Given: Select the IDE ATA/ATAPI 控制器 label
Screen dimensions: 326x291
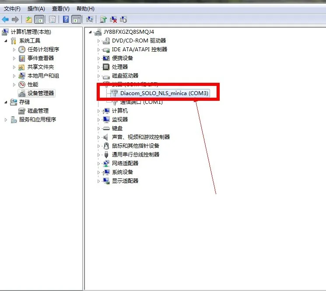Looking at the screenshot, I should point(140,50).
